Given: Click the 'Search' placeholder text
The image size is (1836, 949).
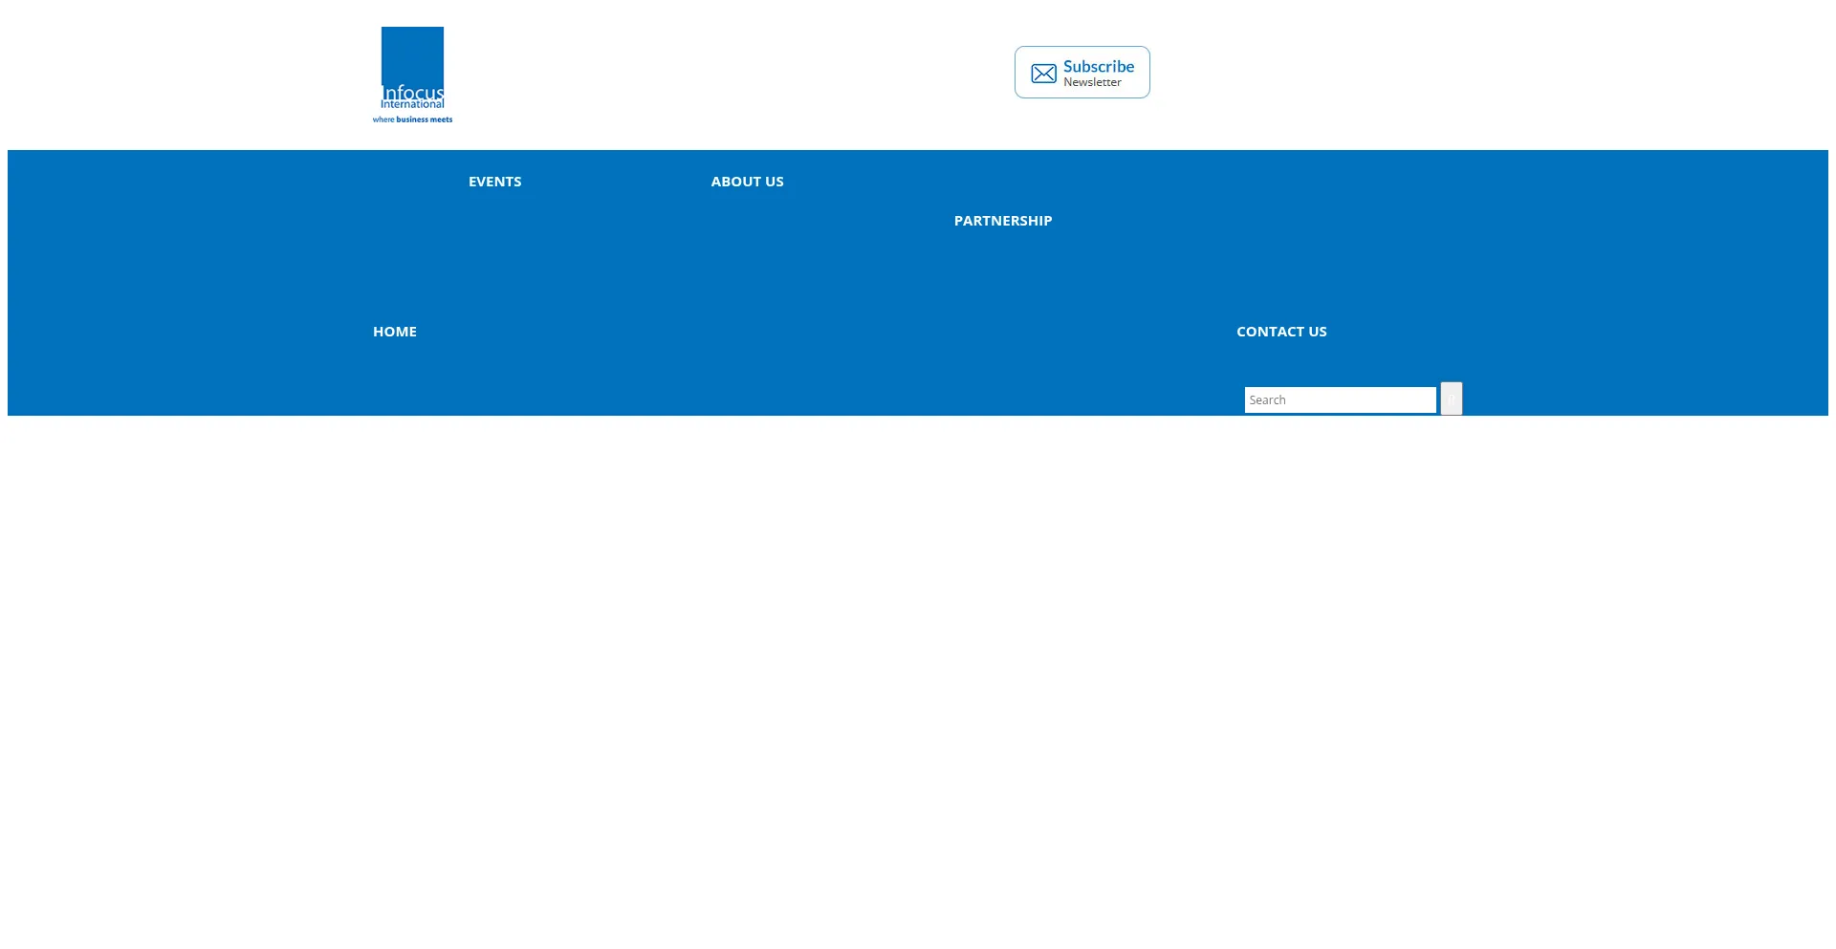Looking at the screenshot, I should click(x=1267, y=400).
